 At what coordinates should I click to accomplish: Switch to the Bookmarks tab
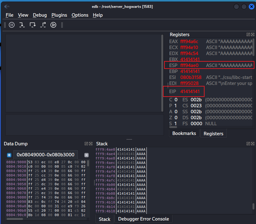pos(184,133)
